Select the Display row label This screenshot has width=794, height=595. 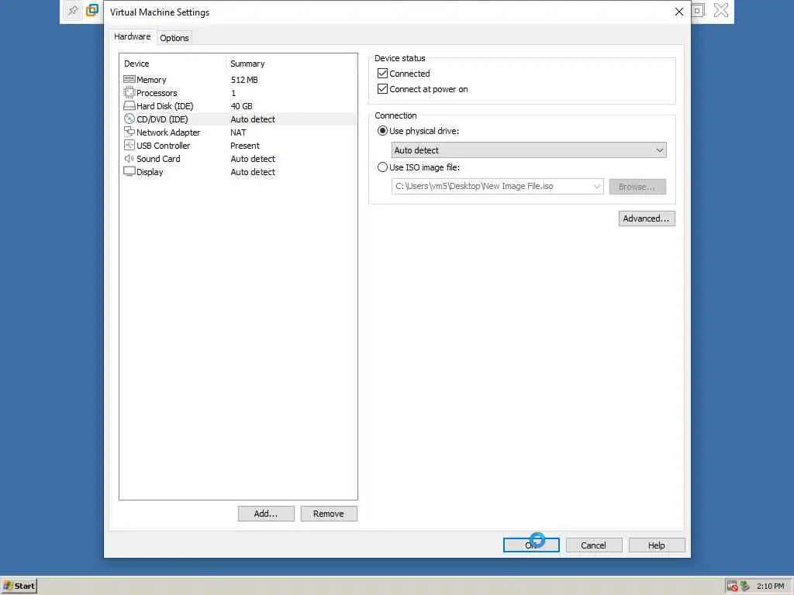tap(150, 171)
